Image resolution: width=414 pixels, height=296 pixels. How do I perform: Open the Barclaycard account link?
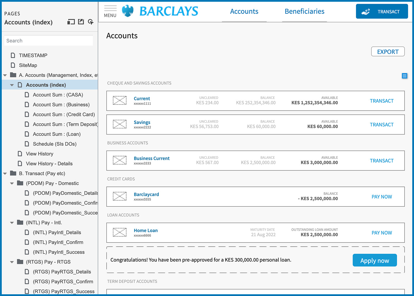tap(146, 195)
